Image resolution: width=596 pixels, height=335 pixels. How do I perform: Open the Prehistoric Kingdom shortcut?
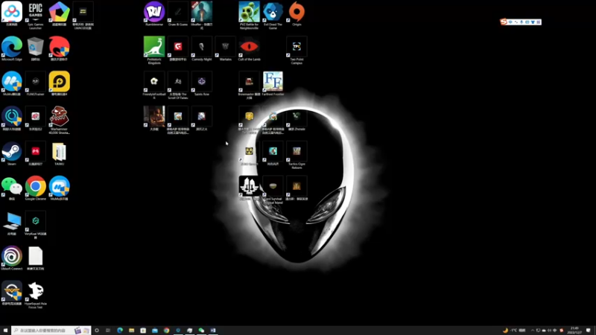154,50
